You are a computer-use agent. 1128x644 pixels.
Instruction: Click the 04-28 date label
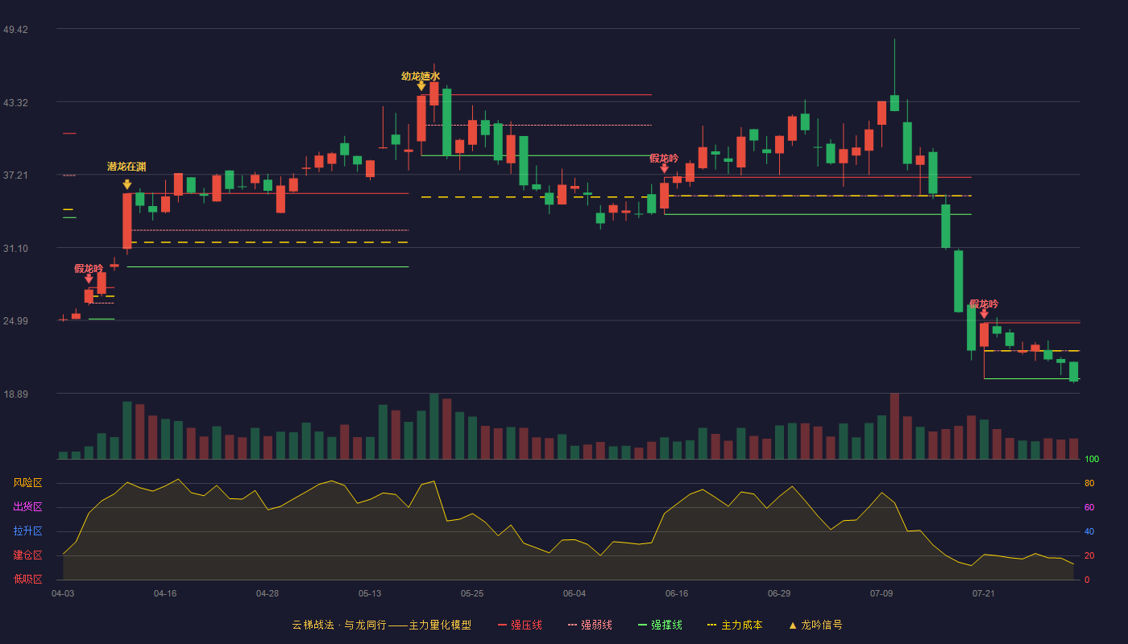(x=267, y=593)
